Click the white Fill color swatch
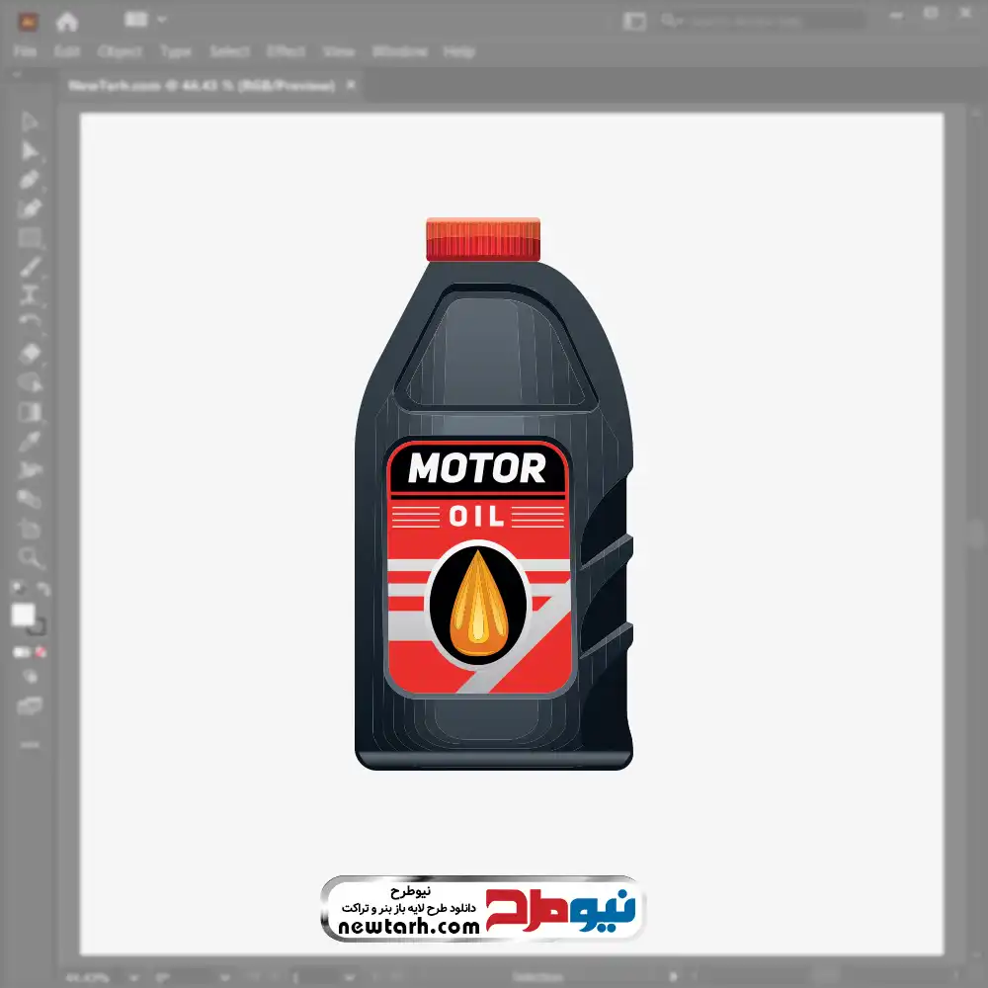 click(24, 616)
